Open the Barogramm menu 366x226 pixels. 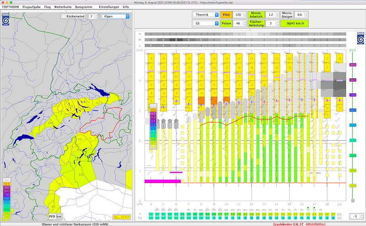(x=84, y=7)
